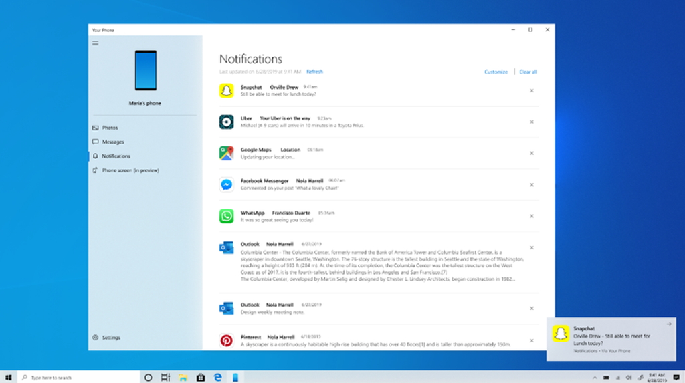Click the Pinterest notification icon
This screenshot has width=685, height=383.
click(x=226, y=340)
